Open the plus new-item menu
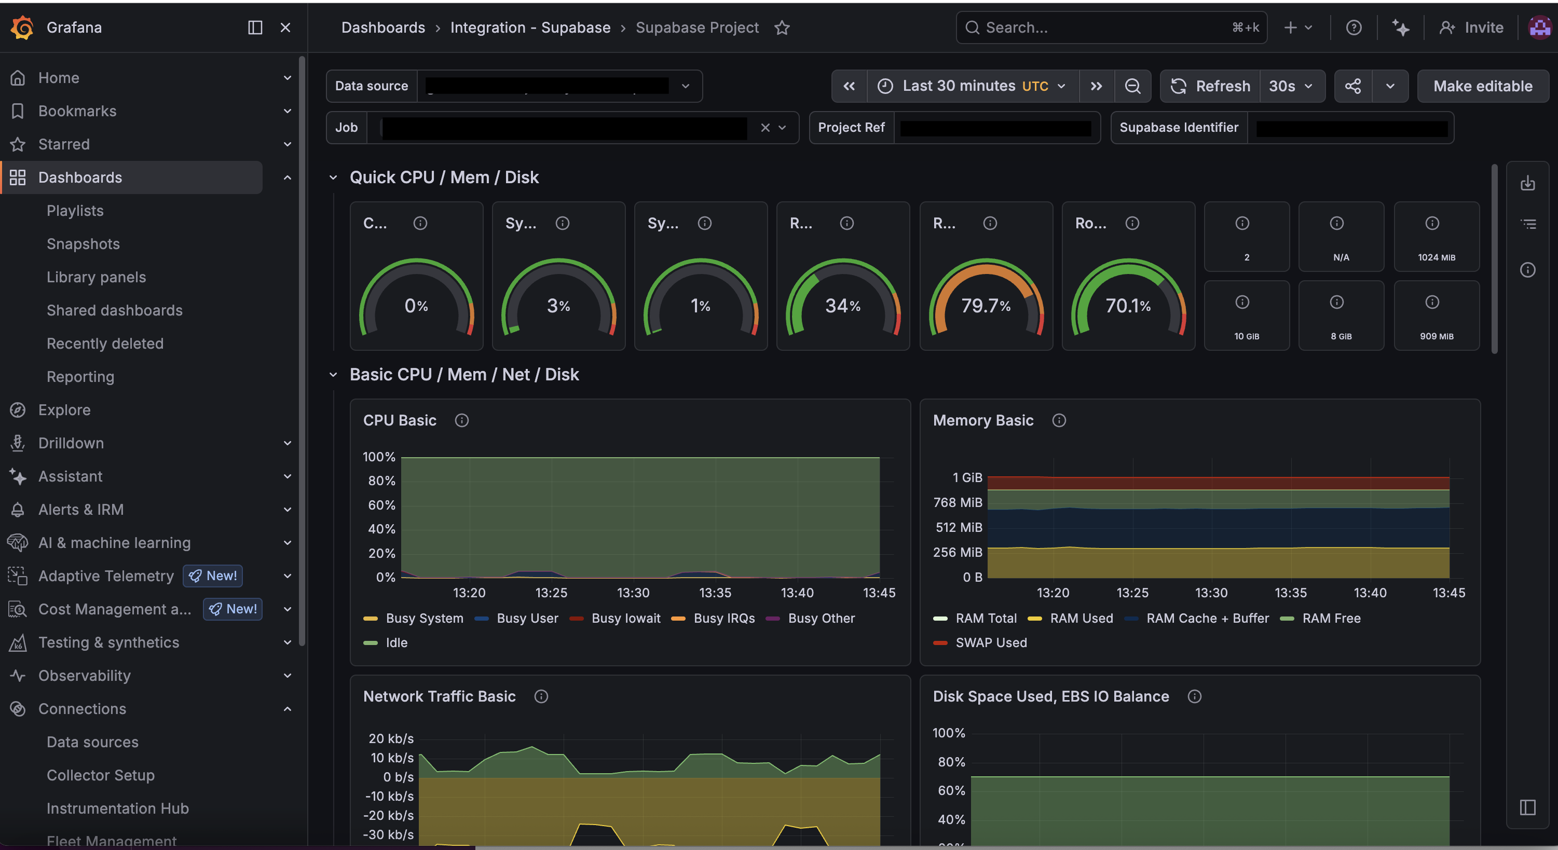The image size is (1558, 850). pyautogui.click(x=1298, y=28)
